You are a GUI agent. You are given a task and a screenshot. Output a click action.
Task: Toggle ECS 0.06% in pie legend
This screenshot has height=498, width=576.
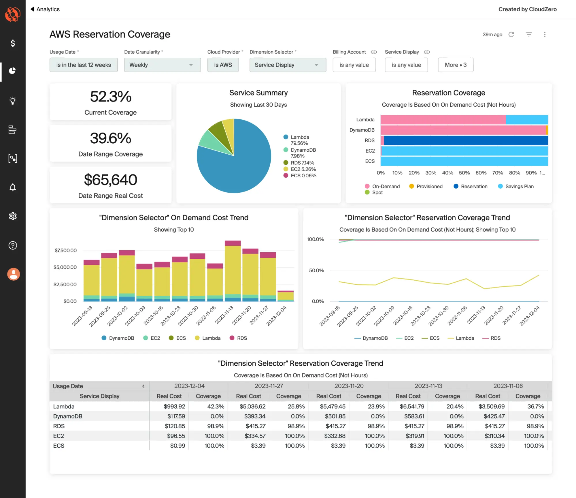coord(300,176)
